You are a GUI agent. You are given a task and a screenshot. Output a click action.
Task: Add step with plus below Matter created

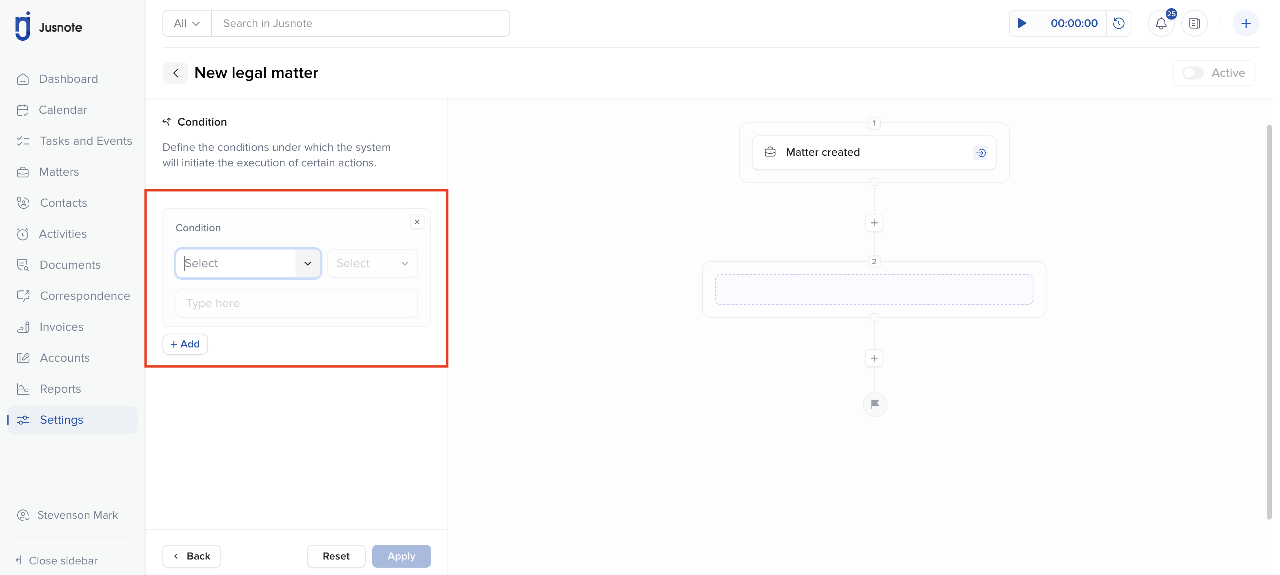874,223
